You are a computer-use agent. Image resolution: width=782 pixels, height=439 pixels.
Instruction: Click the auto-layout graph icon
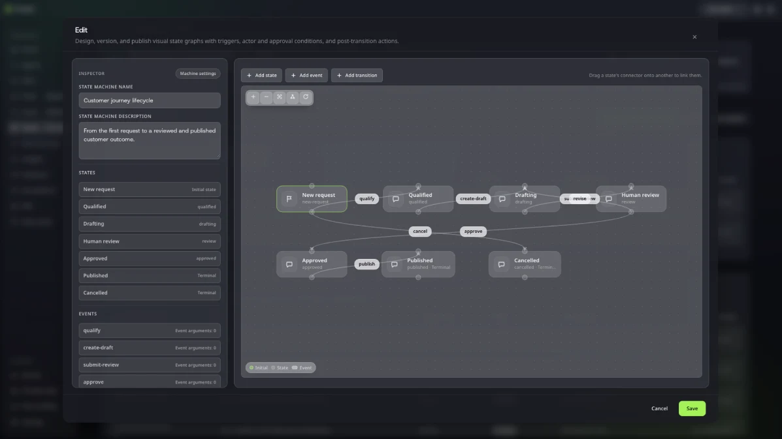click(293, 97)
